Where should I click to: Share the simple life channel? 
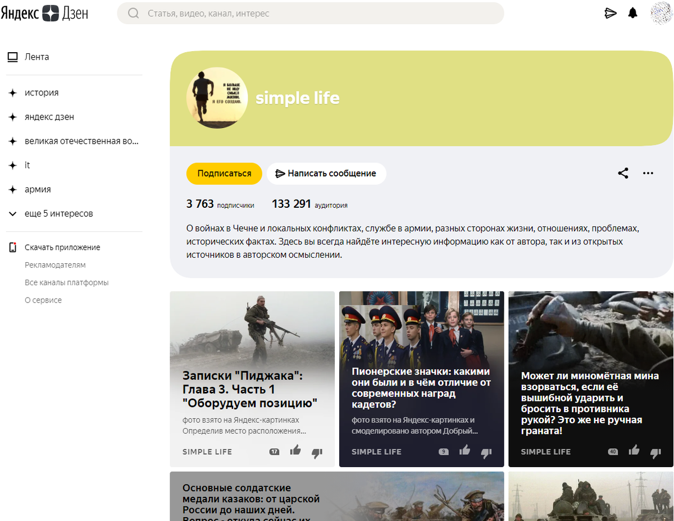point(623,173)
